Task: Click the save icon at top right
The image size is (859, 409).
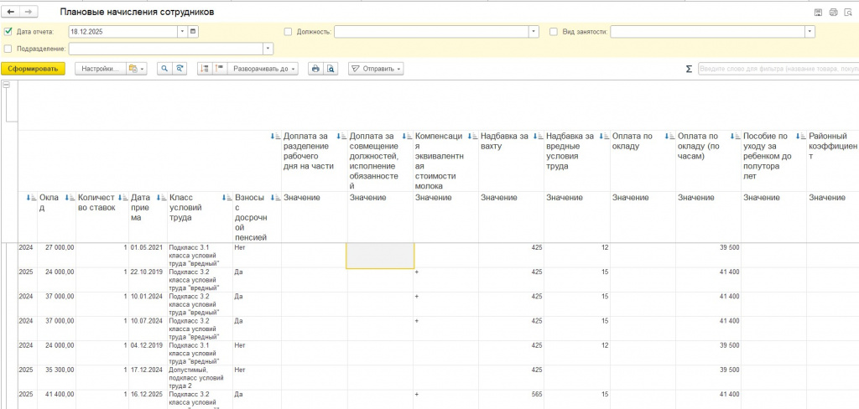Action: 818,13
